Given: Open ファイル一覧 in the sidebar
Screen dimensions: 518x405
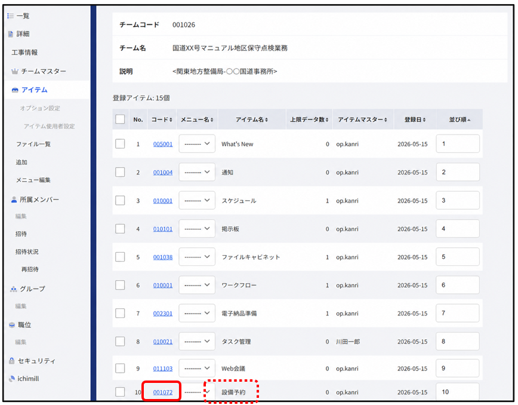Looking at the screenshot, I should [33, 144].
